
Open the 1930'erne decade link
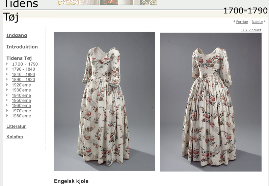click(22, 90)
